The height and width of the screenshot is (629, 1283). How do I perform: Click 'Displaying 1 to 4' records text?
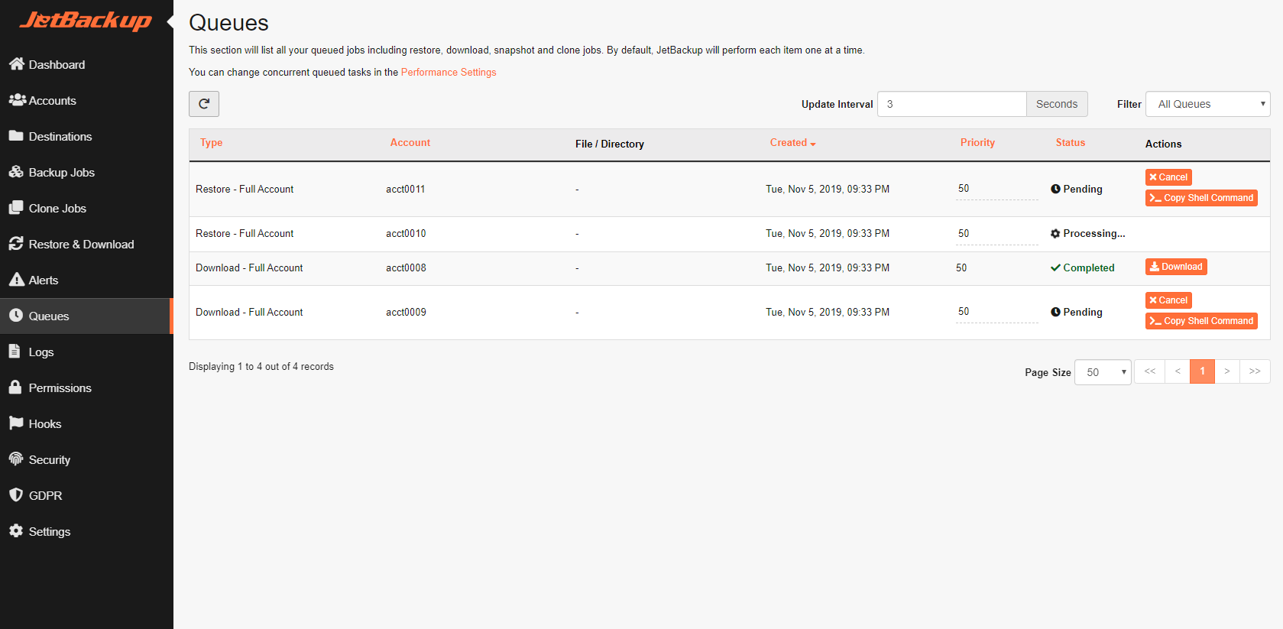pos(261,367)
